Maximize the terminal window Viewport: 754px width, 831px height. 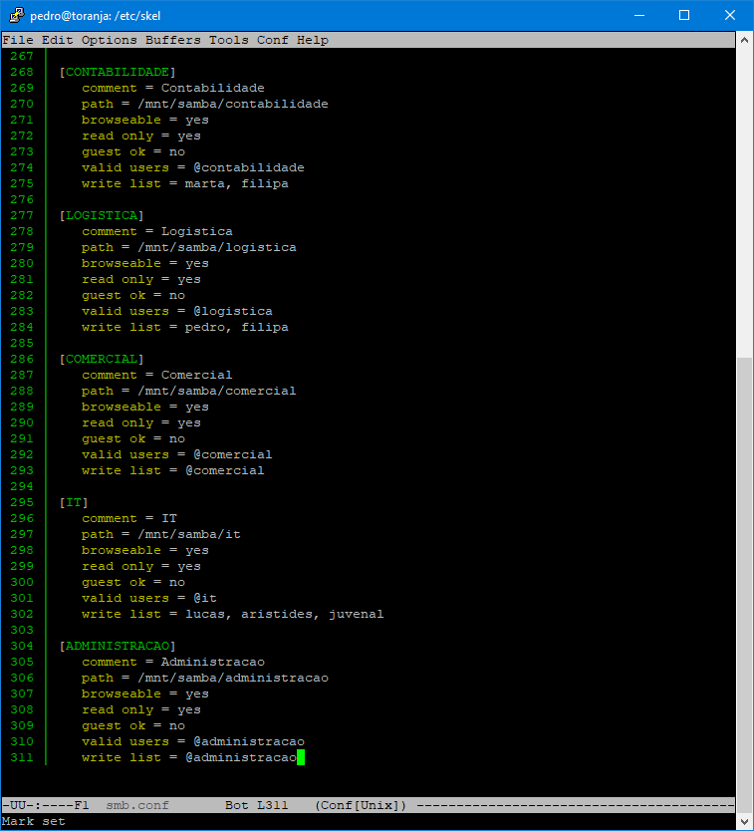tap(684, 15)
